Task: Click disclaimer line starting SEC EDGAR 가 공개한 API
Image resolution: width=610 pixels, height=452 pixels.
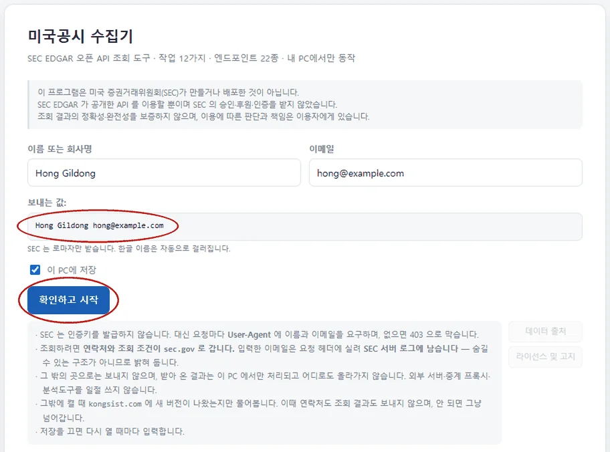Action: point(187,104)
